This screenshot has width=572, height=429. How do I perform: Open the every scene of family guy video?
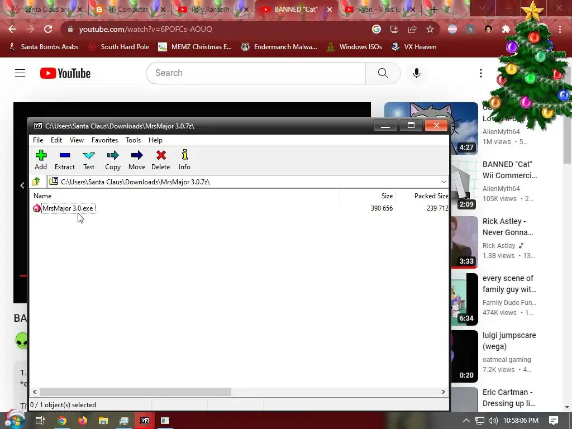509,284
